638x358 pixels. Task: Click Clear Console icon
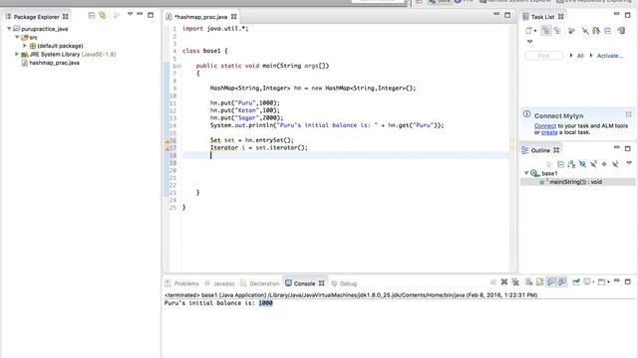point(529,282)
